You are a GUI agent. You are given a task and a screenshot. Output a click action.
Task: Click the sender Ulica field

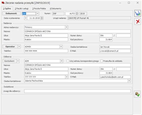coord(46,36)
